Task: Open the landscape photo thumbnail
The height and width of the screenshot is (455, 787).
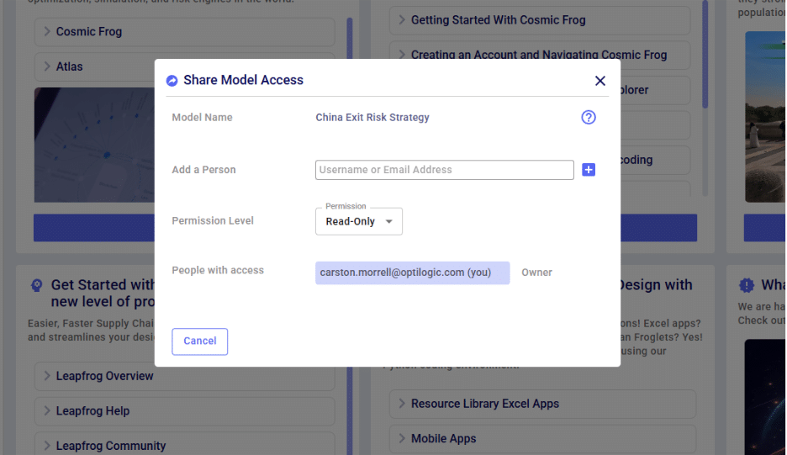Action: pos(765,117)
